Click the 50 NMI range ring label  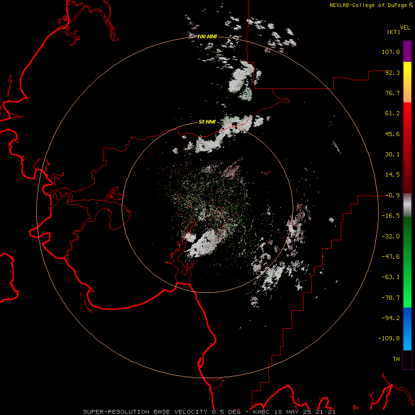click(x=207, y=122)
